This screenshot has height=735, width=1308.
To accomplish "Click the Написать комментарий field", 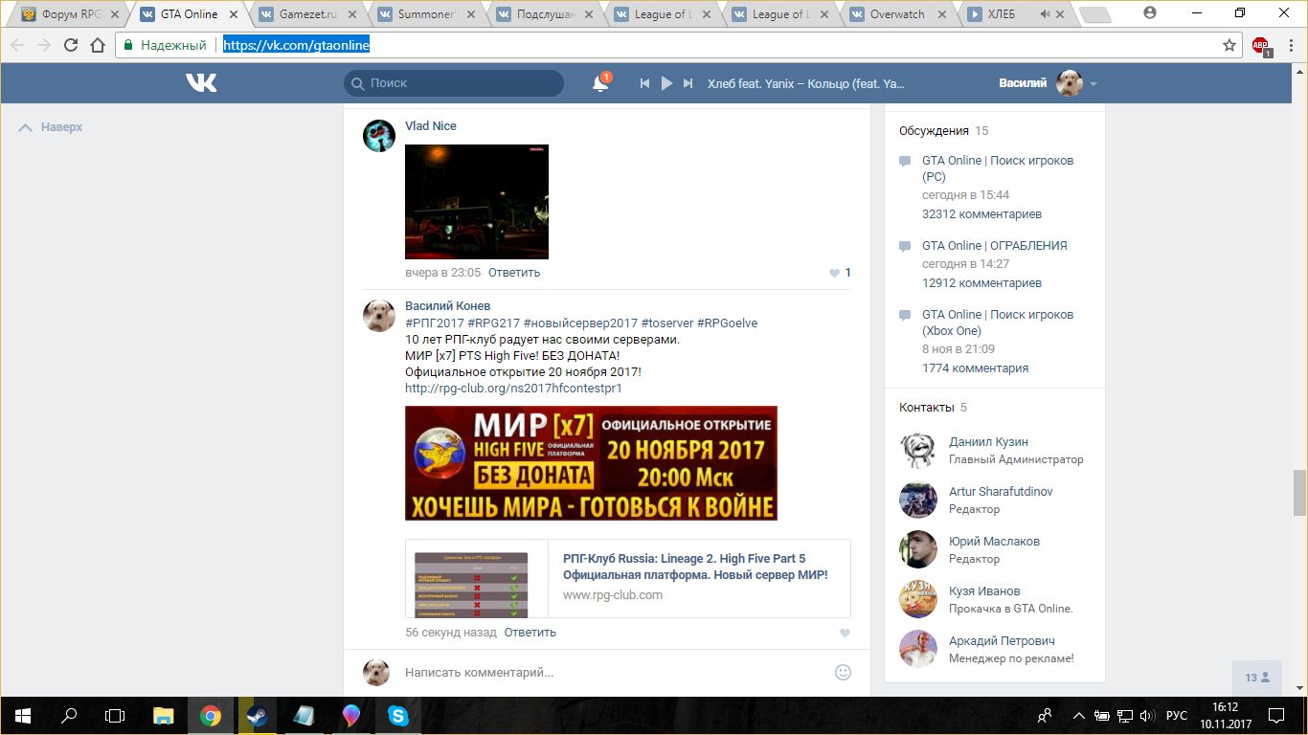I will tap(613, 673).
